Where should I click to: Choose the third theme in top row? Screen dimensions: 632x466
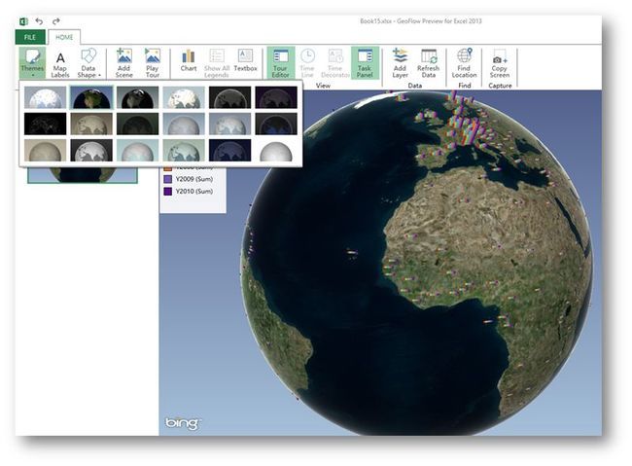point(137,97)
